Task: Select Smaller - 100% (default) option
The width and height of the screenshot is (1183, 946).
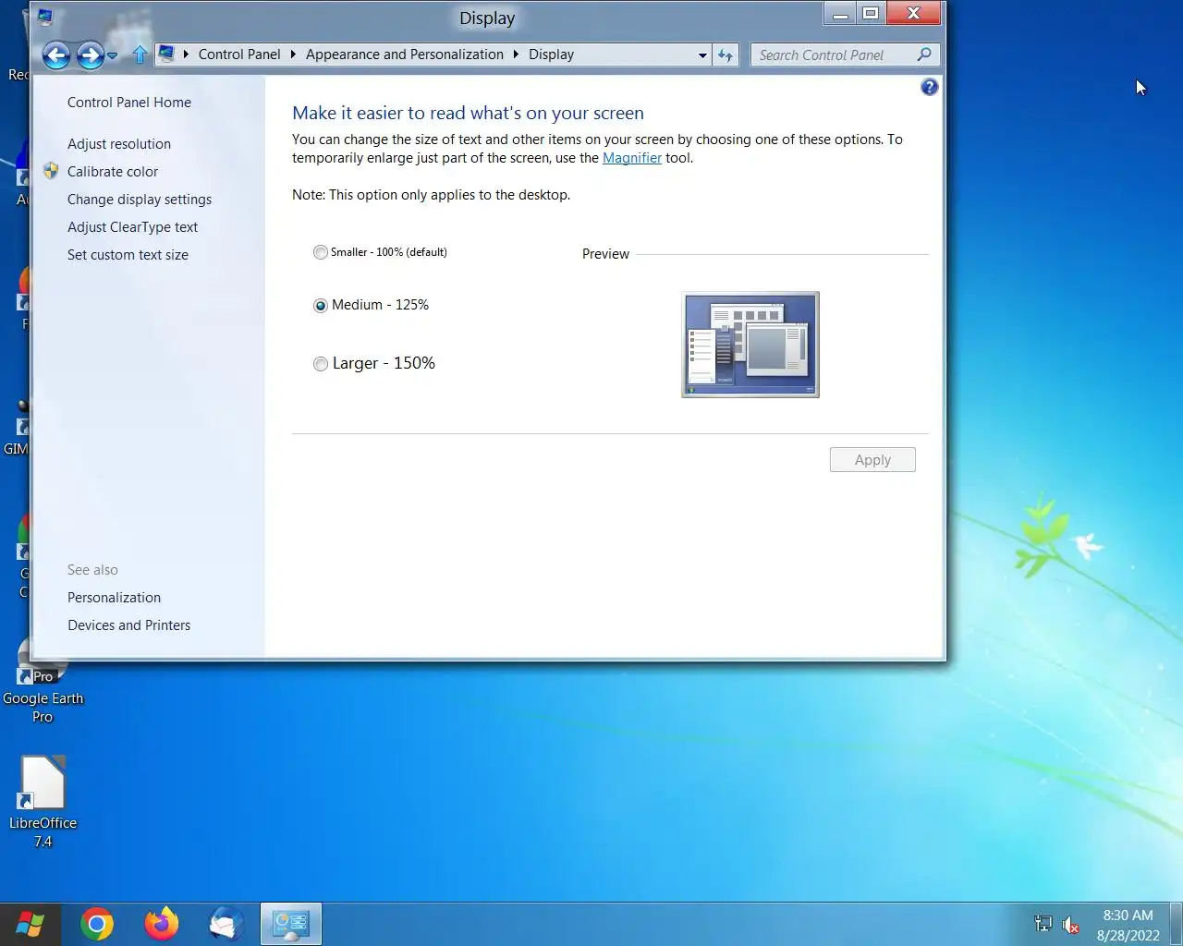Action: click(x=380, y=252)
